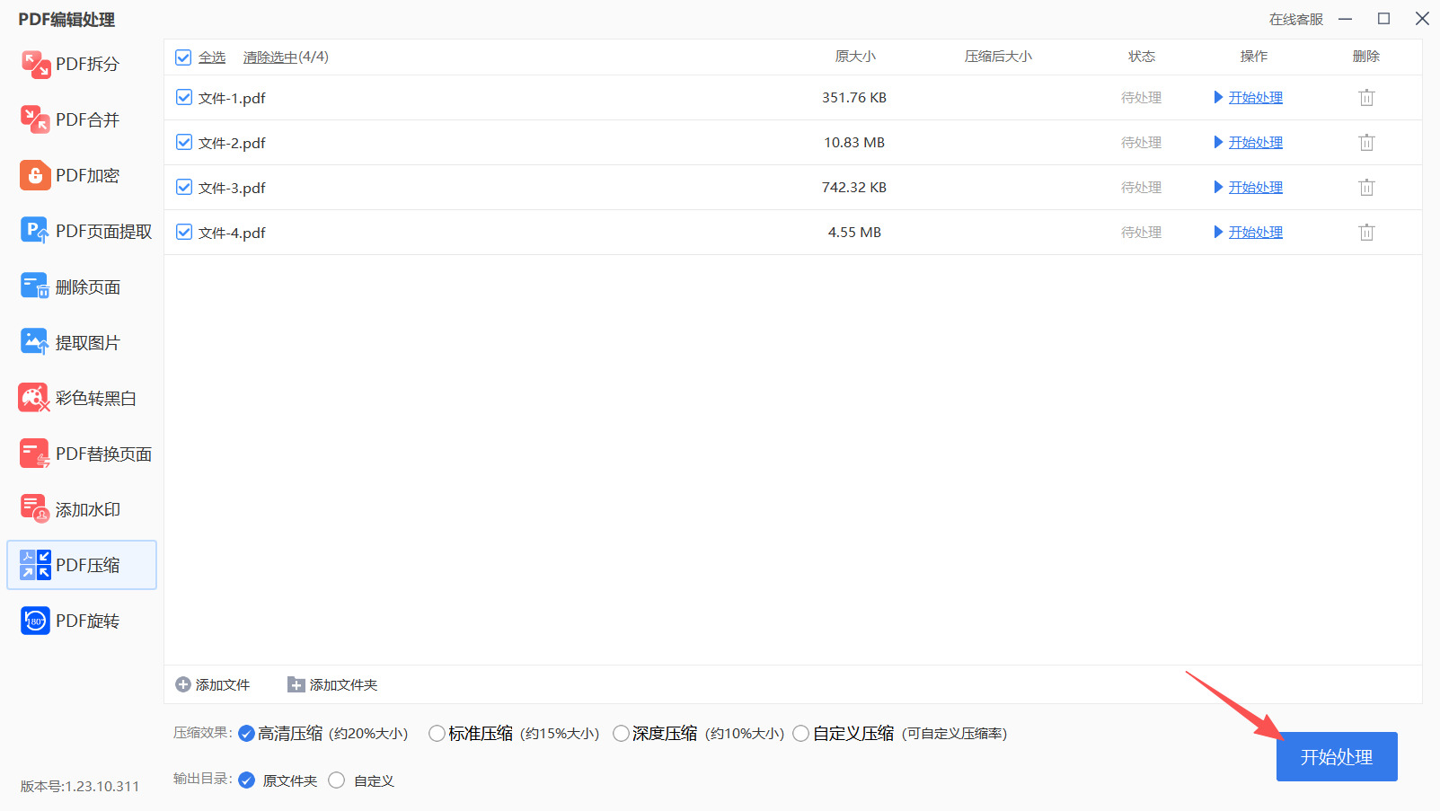Maximize the PDF编辑处理 window

coord(1383,19)
